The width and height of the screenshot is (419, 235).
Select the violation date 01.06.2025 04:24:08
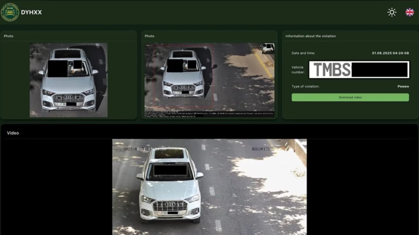click(390, 53)
